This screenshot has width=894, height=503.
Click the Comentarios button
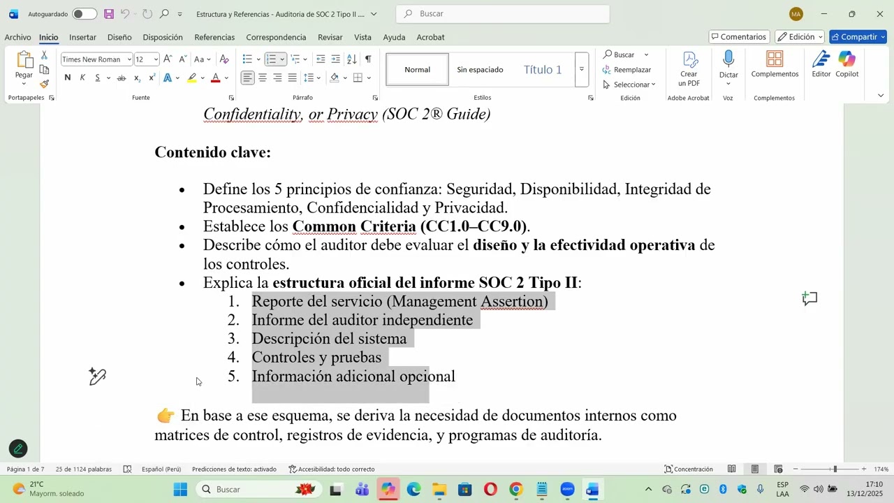tap(739, 37)
